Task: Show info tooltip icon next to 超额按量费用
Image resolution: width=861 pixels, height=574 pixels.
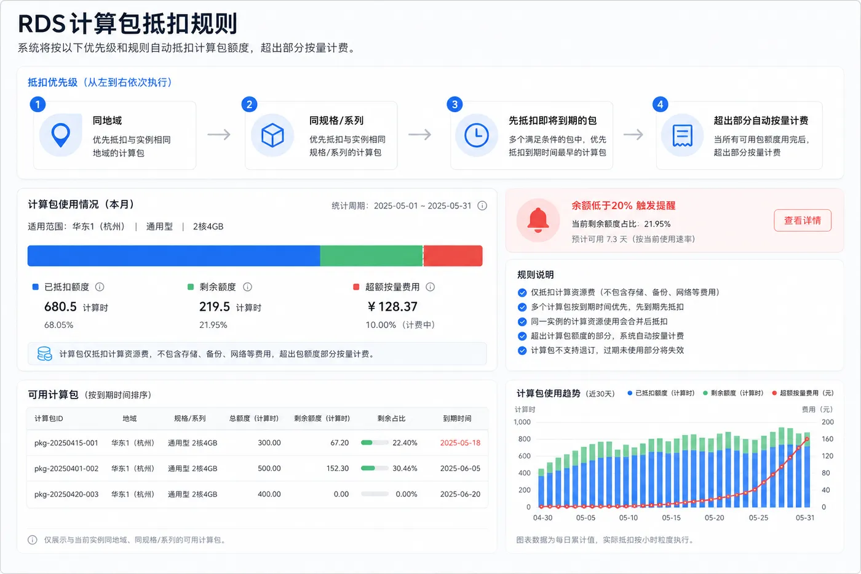Action: (430, 287)
